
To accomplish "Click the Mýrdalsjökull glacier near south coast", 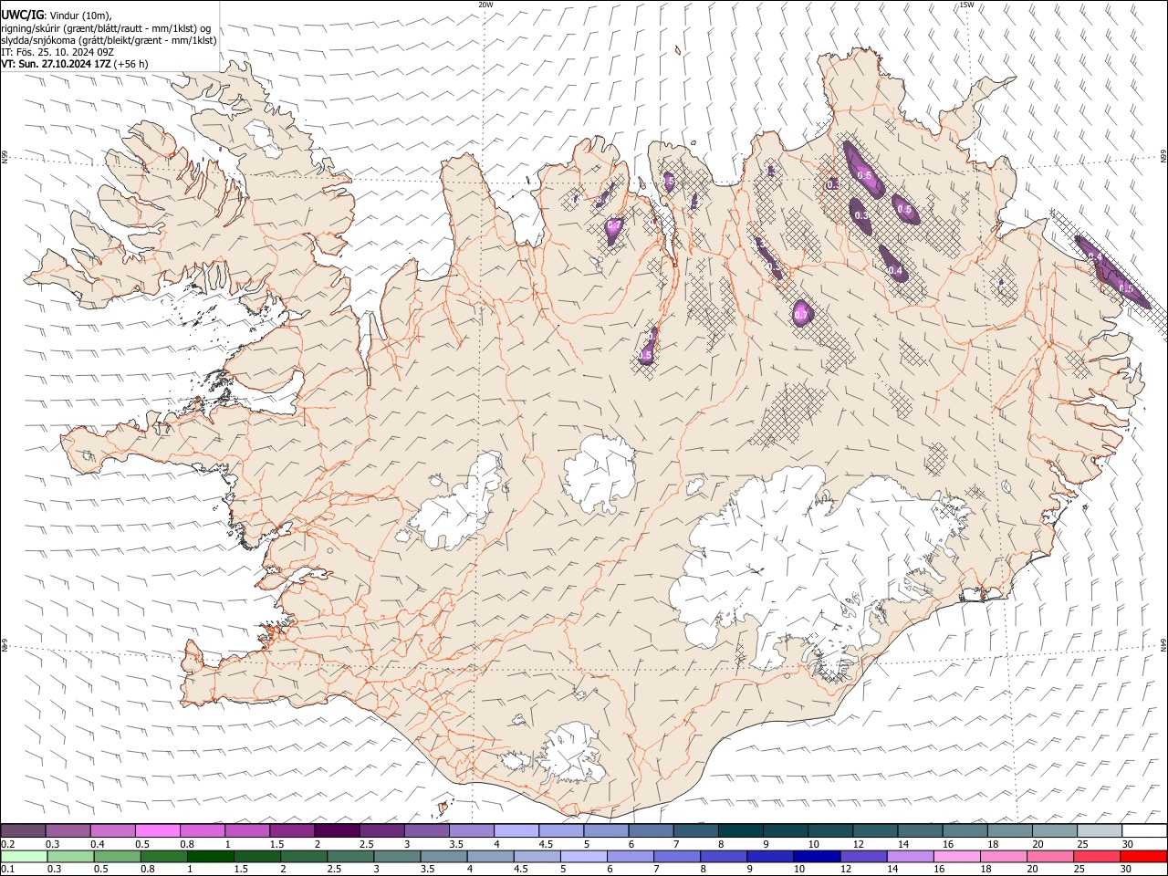I will click(x=572, y=755).
